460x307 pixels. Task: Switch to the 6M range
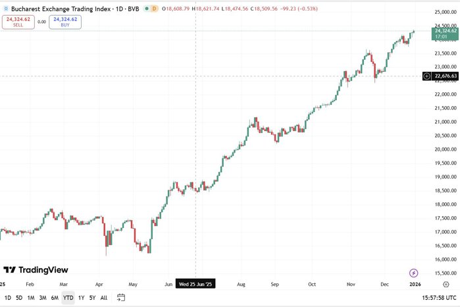pos(55,298)
